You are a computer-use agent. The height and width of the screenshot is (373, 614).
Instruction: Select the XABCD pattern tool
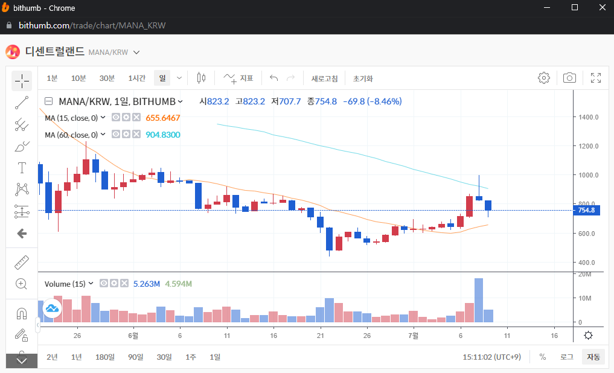(x=22, y=190)
